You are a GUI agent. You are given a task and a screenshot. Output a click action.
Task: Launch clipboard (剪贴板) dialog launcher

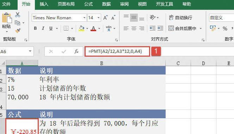[x=26, y=40]
